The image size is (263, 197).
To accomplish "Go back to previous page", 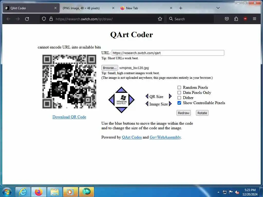I will [8, 19].
